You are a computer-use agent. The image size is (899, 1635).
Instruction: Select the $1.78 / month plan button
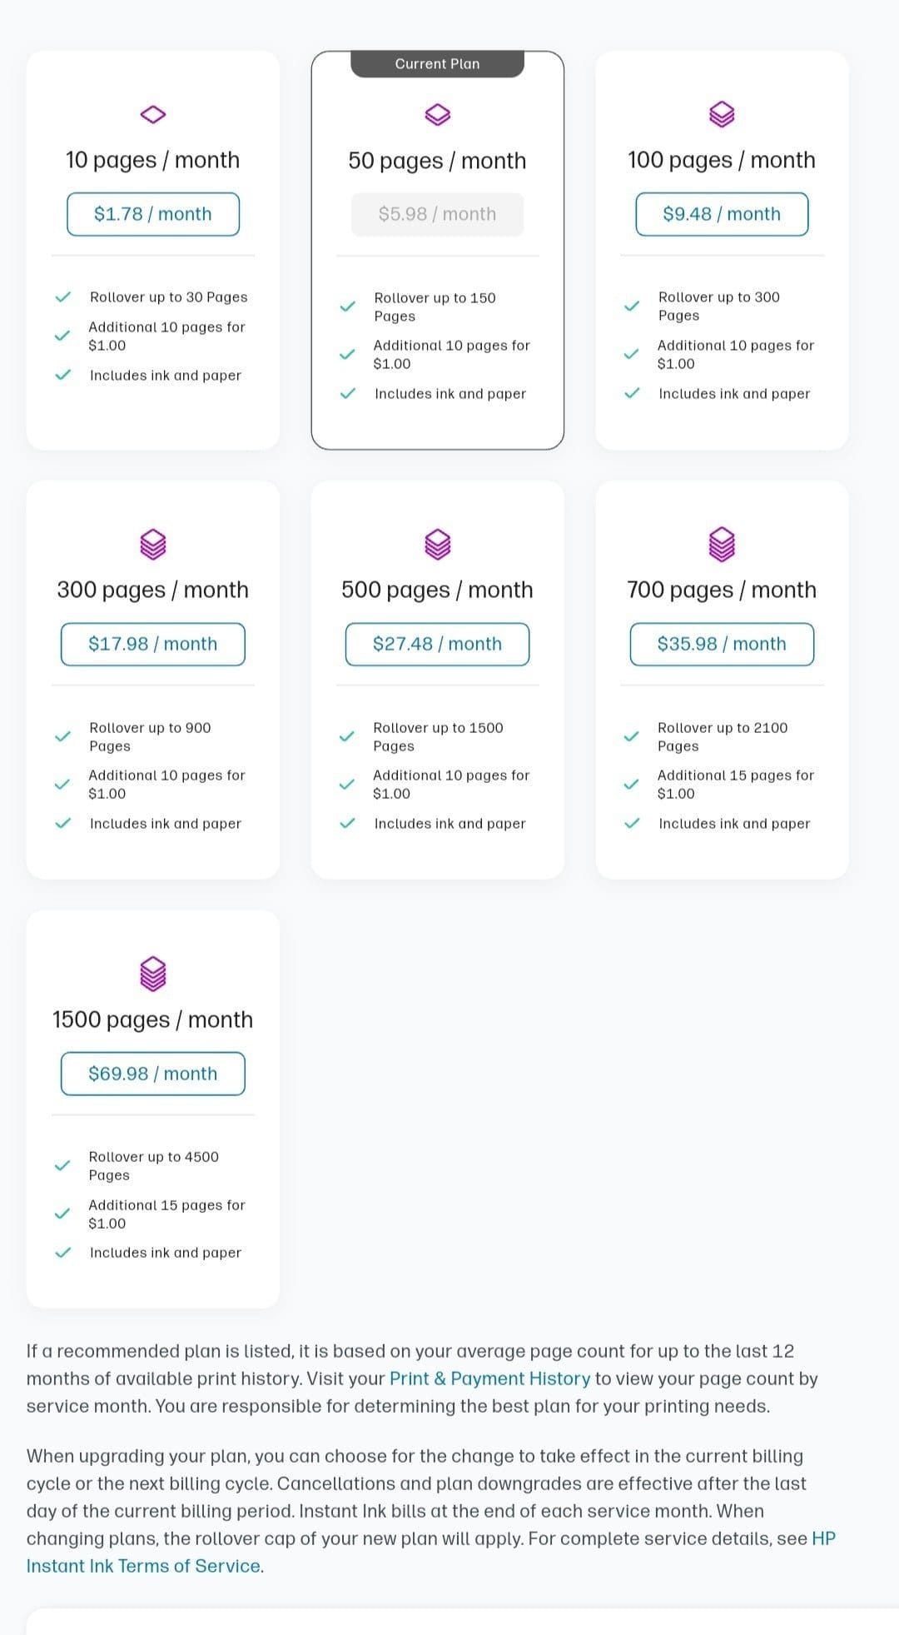coord(153,214)
